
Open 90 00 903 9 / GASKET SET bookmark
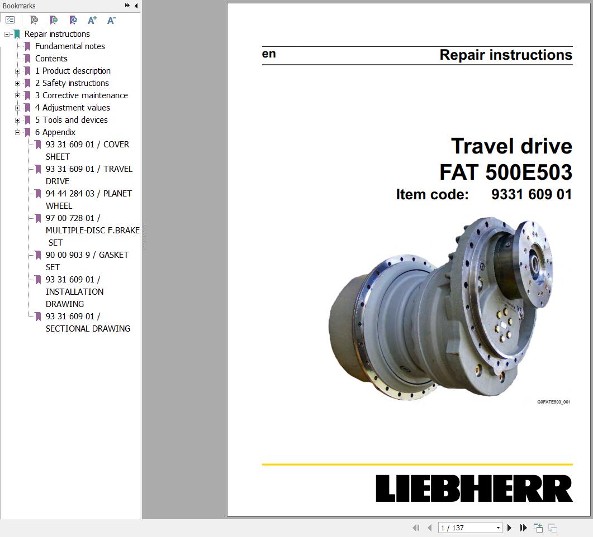point(87,261)
